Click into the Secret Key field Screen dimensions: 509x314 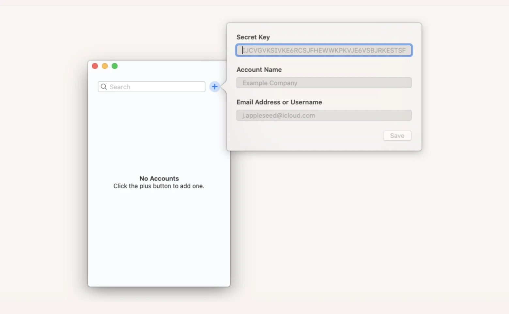324,50
